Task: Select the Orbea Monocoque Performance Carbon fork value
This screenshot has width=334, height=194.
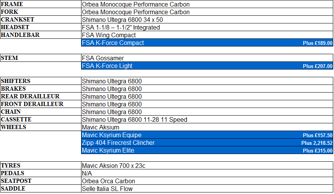Action: [136, 12]
